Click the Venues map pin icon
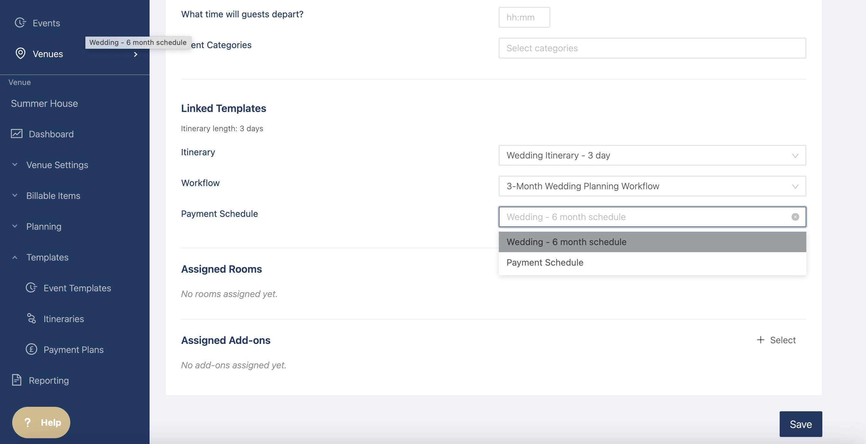The image size is (866, 444). click(21, 54)
